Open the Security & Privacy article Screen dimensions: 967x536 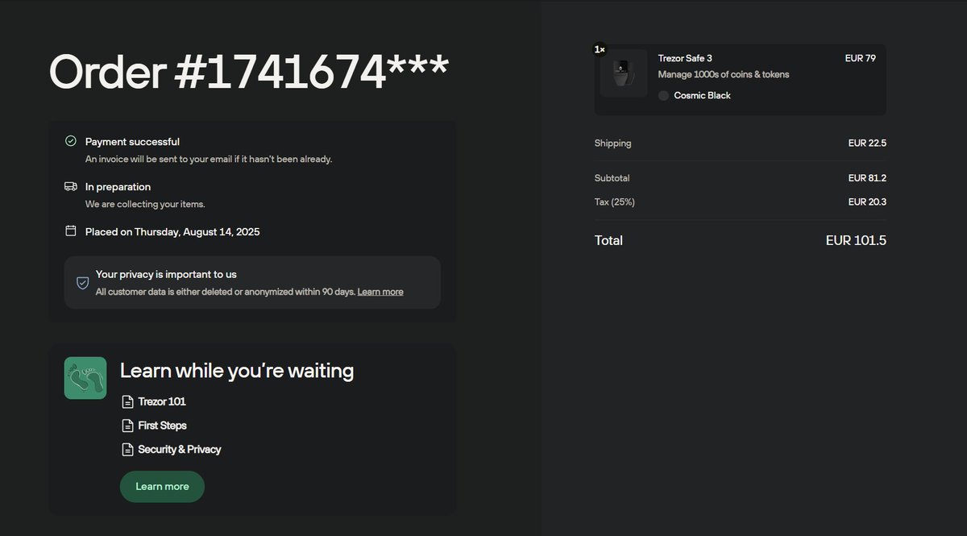180,450
